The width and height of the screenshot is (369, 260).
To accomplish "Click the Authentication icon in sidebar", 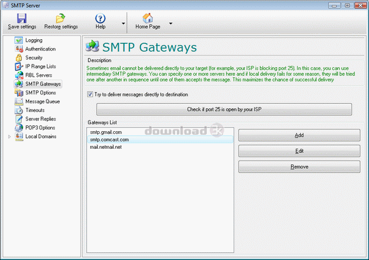I will coord(19,49).
